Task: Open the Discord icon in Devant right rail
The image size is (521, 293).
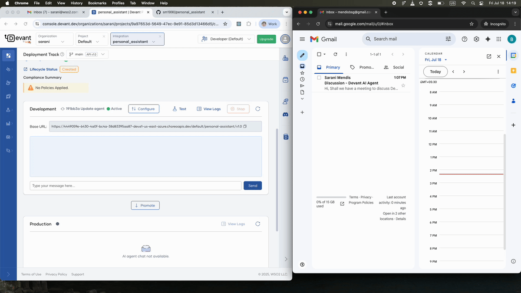Action: tap(286, 115)
